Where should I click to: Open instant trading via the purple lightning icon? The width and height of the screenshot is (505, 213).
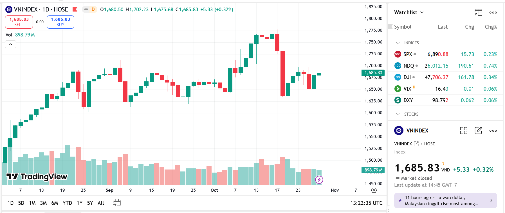319,180
